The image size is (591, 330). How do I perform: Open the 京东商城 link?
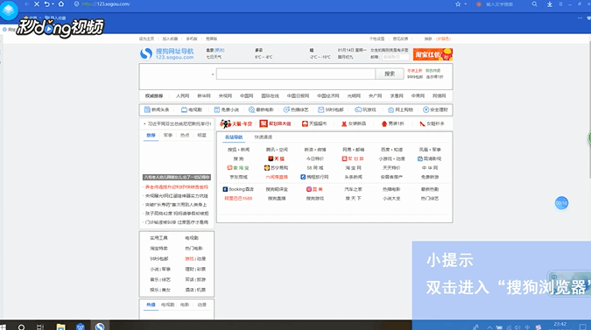point(238,177)
